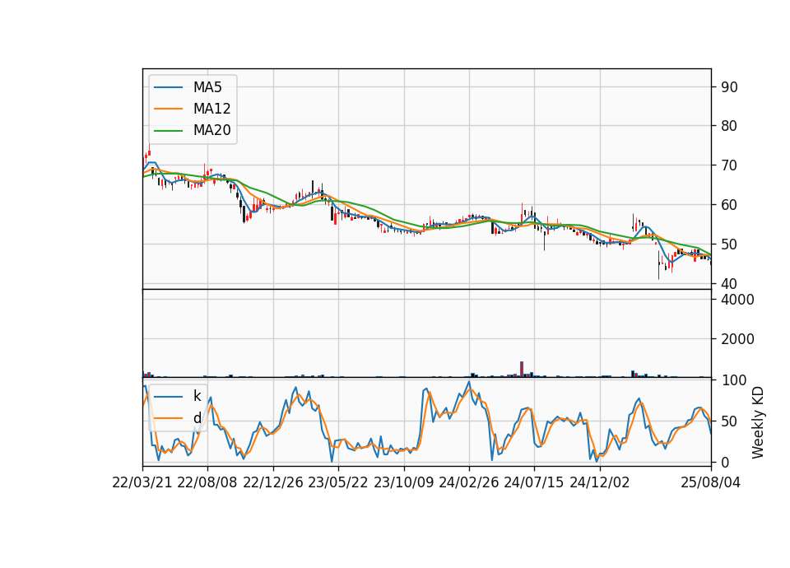Click the KD axis value 0
The height and width of the screenshot is (568, 790).
point(725,462)
